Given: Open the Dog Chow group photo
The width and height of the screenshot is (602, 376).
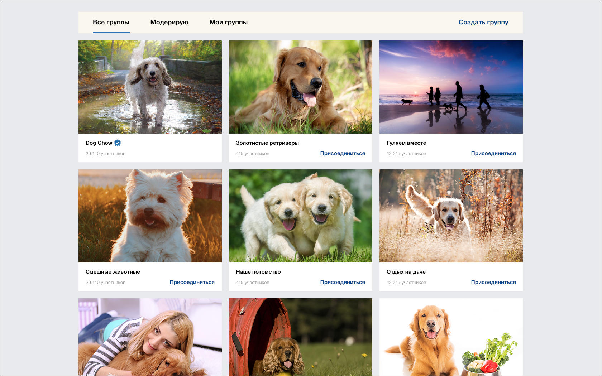Looking at the screenshot, I should 150,87.
